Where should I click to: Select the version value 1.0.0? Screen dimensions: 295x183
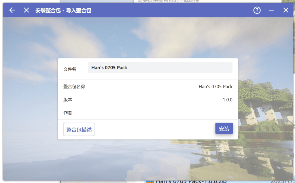coord(228,100)
